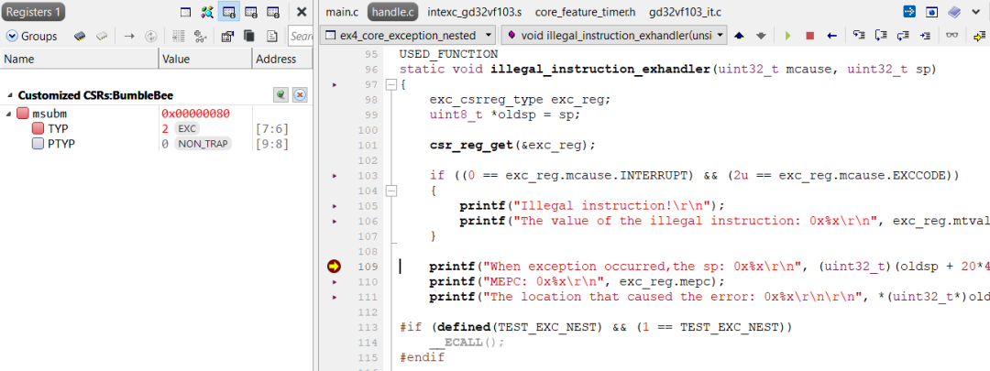Click the dark blue up arrow icon

point(739,36)
